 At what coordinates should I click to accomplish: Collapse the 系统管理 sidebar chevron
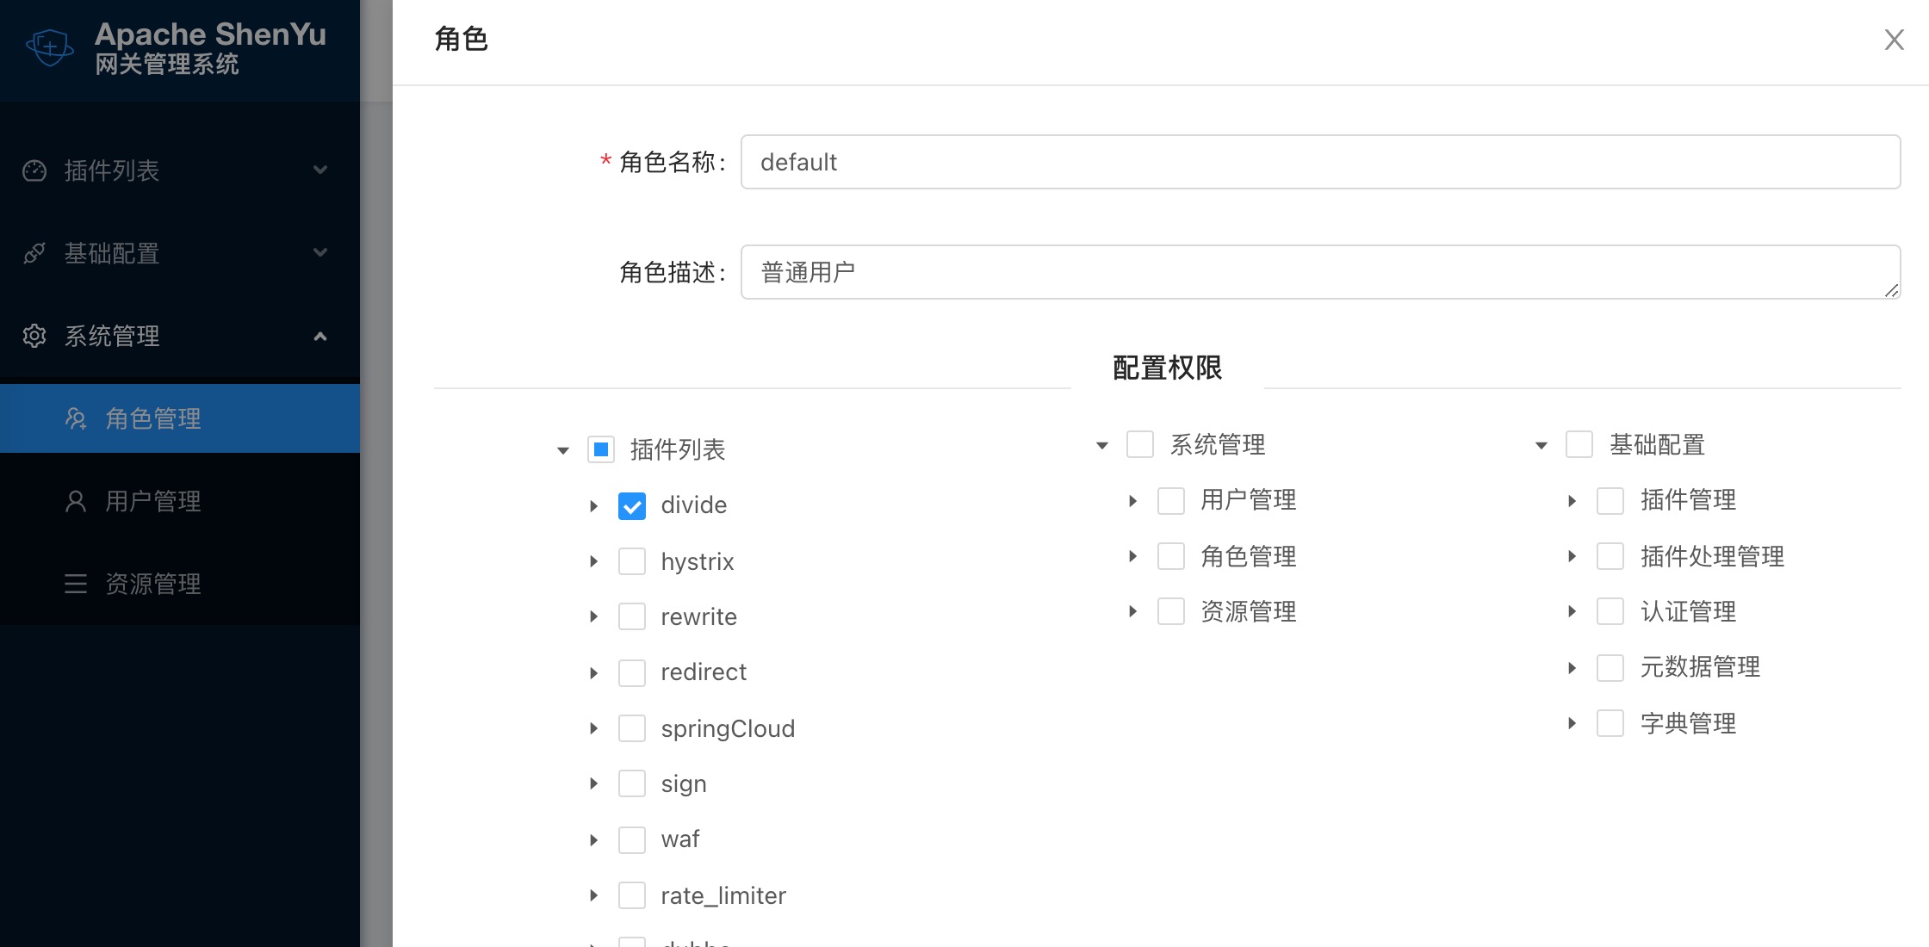(x=320, y=336)
